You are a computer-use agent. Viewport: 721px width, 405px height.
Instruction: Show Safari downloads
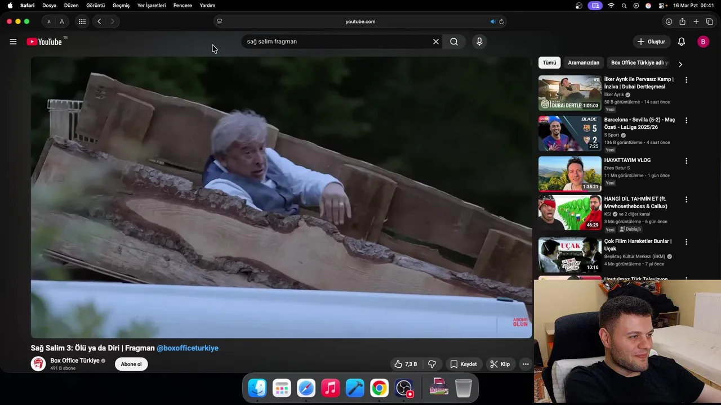click(669, 21)
